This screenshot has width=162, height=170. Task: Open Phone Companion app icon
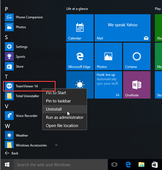pos(9,17)
